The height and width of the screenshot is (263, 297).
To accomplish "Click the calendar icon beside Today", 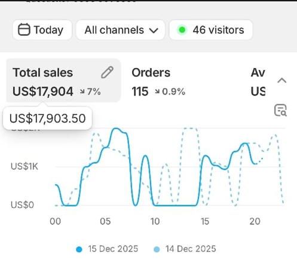I will [24, 29].
